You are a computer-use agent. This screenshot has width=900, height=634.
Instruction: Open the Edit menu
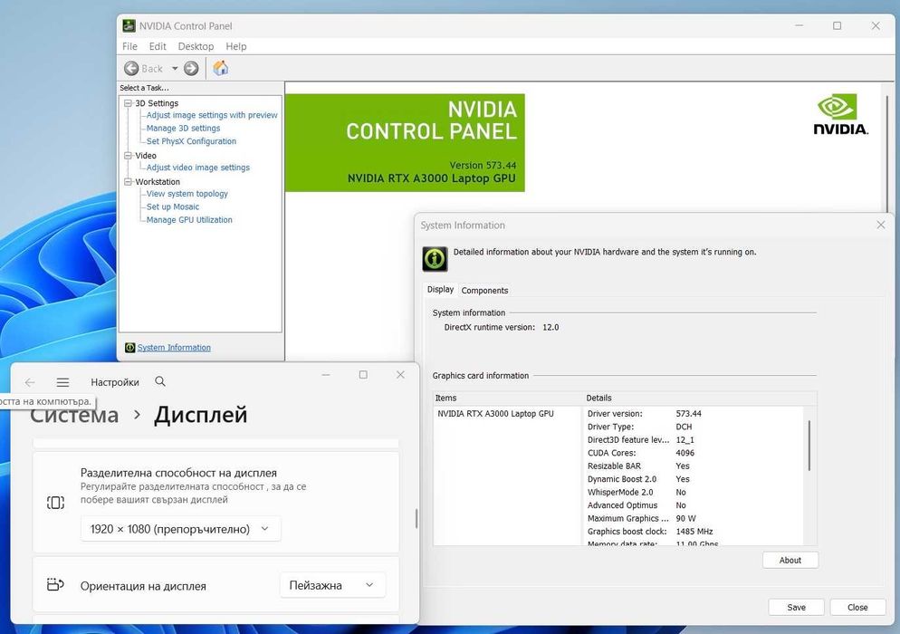(x=158, y=46)
